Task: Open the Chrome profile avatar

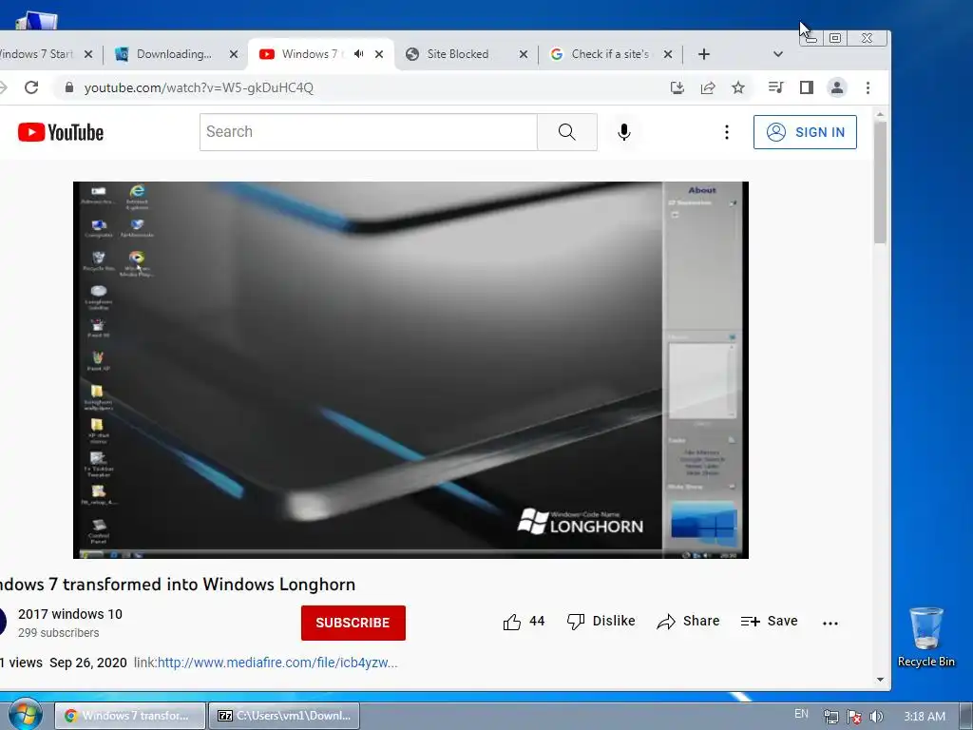Action: 837,87
